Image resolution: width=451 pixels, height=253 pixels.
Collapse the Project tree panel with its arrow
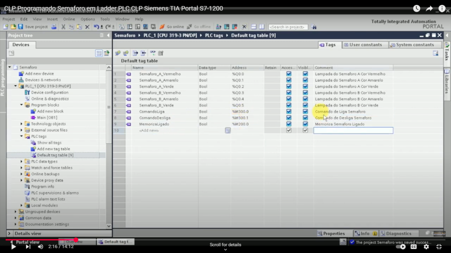[108, 35]
